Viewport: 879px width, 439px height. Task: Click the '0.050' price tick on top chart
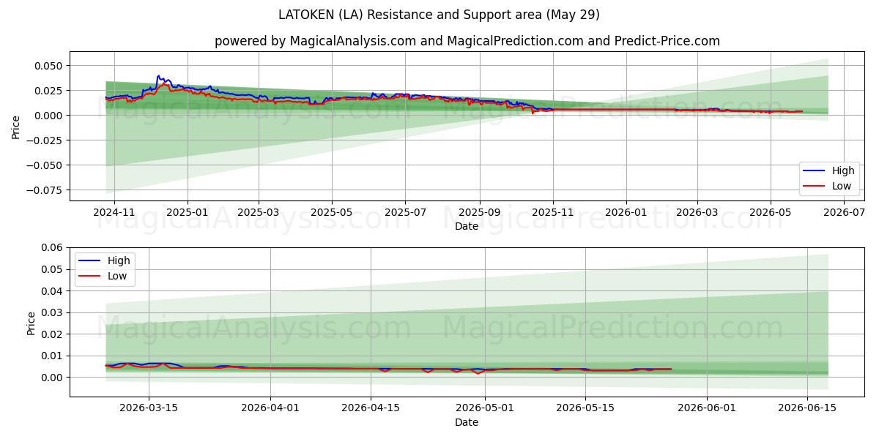pyautogui.click(x=49, y=66)
